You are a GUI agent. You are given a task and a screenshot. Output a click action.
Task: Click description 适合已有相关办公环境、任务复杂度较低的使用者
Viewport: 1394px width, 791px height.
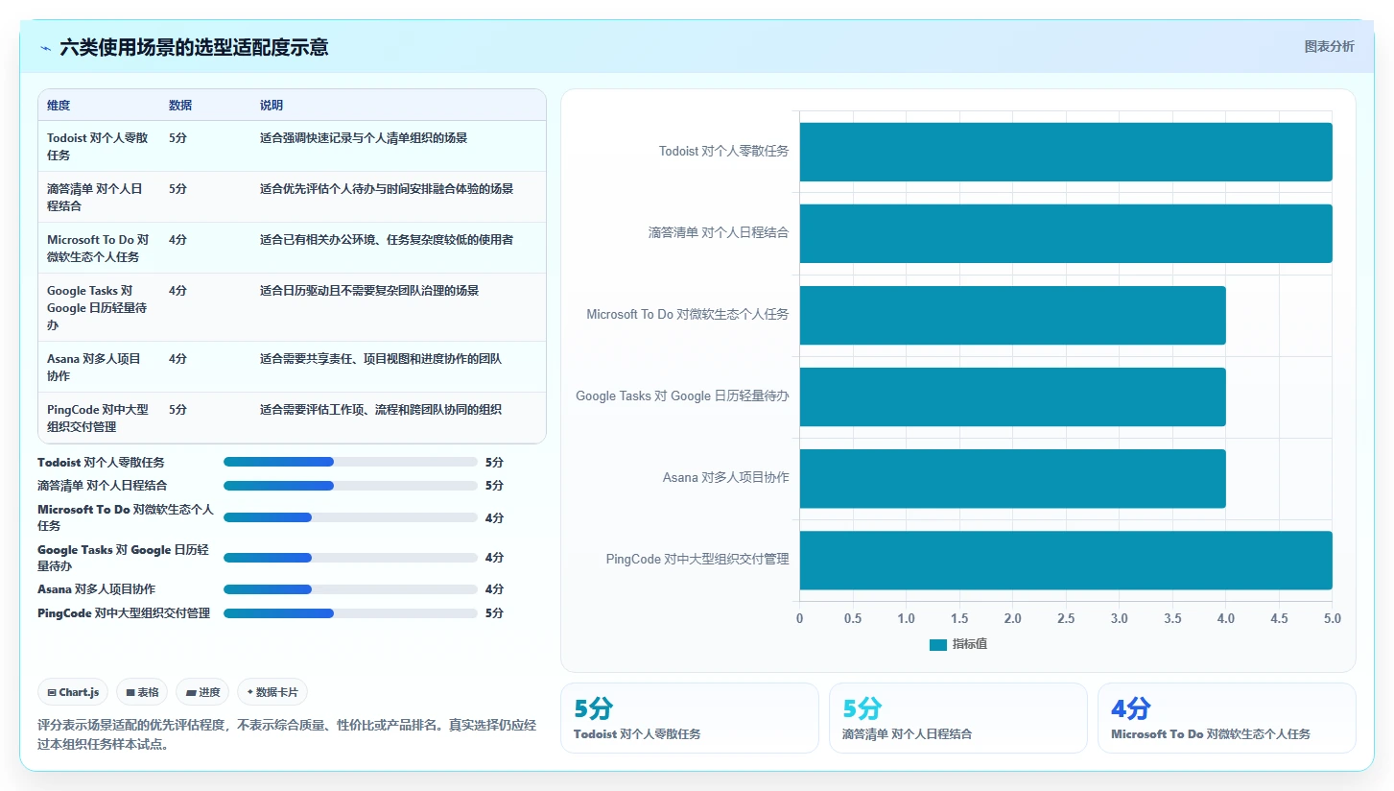click(387, 240)
